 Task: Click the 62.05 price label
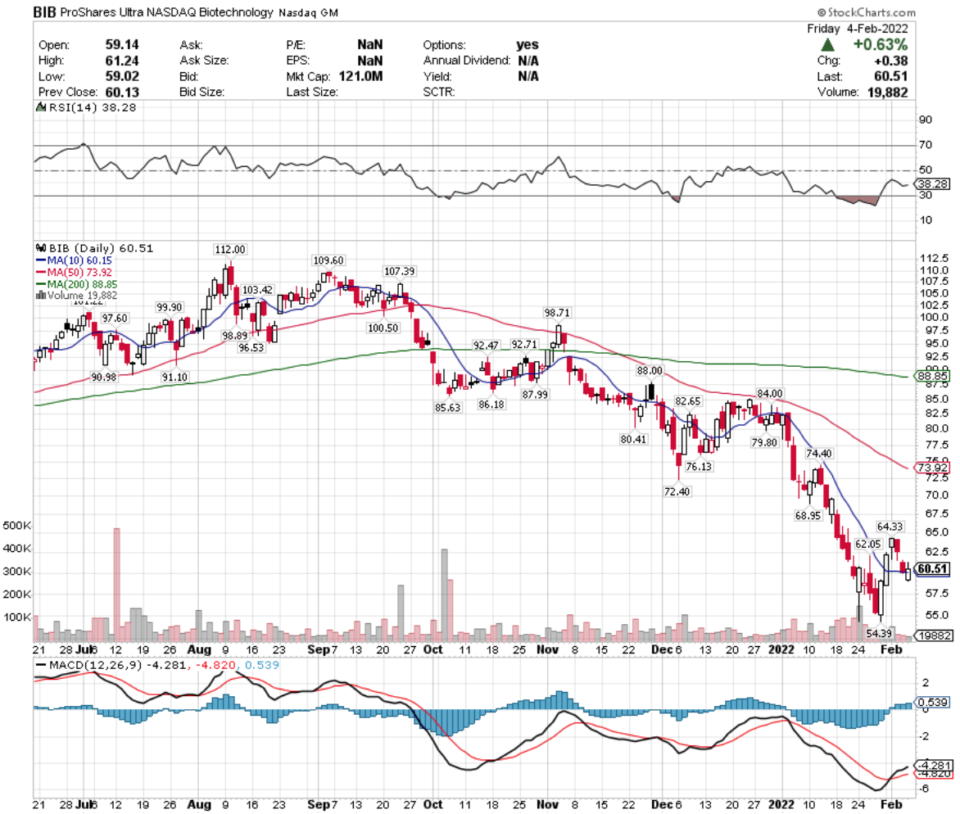pos(867,544)
